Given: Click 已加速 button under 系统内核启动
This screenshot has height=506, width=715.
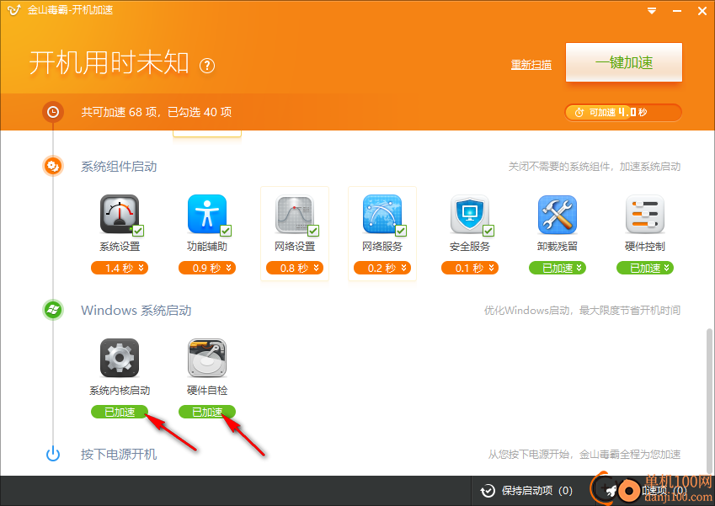Looking at the screenshot, I should coord(120,412).
